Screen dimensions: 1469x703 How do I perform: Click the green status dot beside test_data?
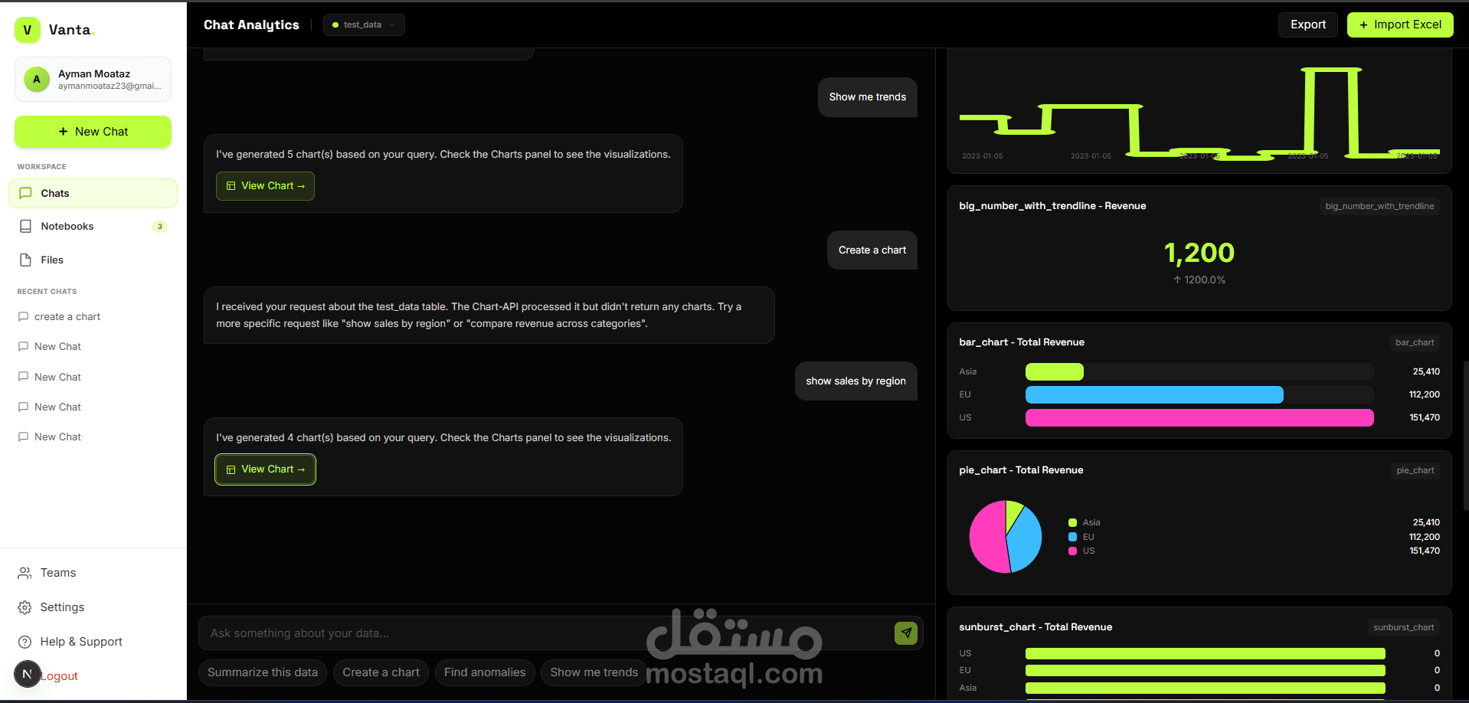pos(335,25)
